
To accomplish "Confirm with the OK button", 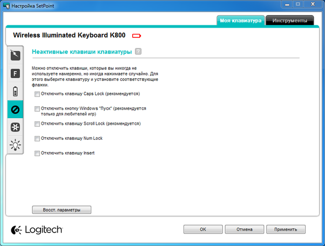I will coord(203,229).
